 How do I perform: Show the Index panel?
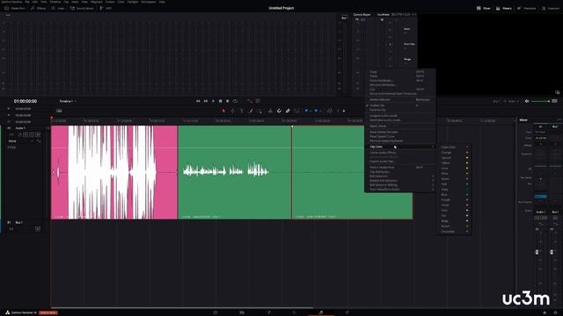click(x=58, y=8)
